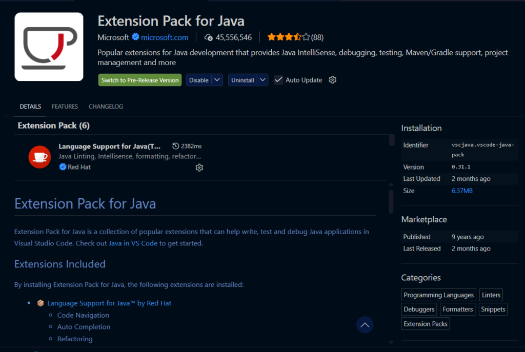Viewport: 525px width, 352px height.
Task: Open extension settings gear next to Auto Update
Action: (332, 80)
